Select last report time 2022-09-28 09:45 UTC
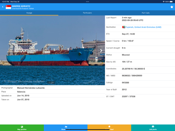 133,20
